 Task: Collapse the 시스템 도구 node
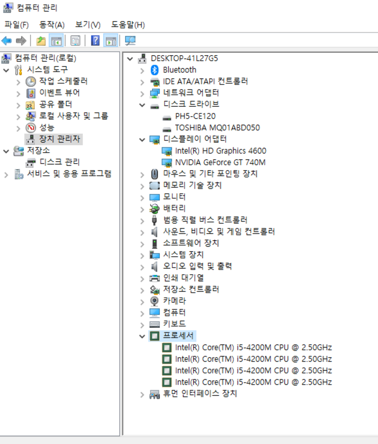pos(6,70)
